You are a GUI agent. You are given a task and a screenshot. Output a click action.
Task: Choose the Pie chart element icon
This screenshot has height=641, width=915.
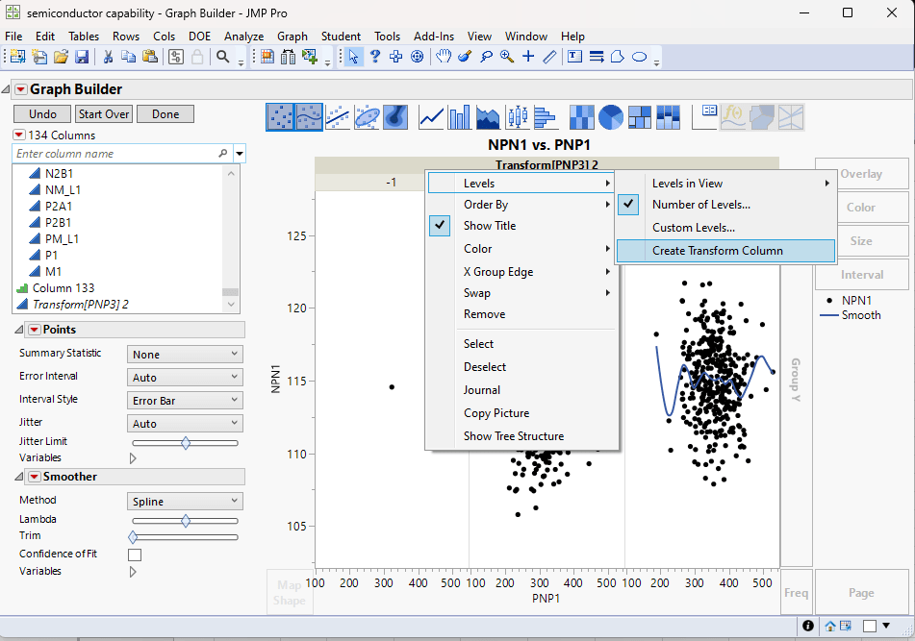610,117
